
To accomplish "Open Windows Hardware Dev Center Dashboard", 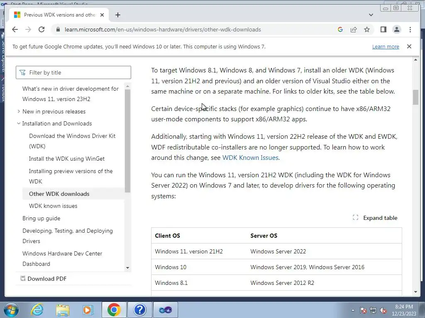I will (62, 258).
